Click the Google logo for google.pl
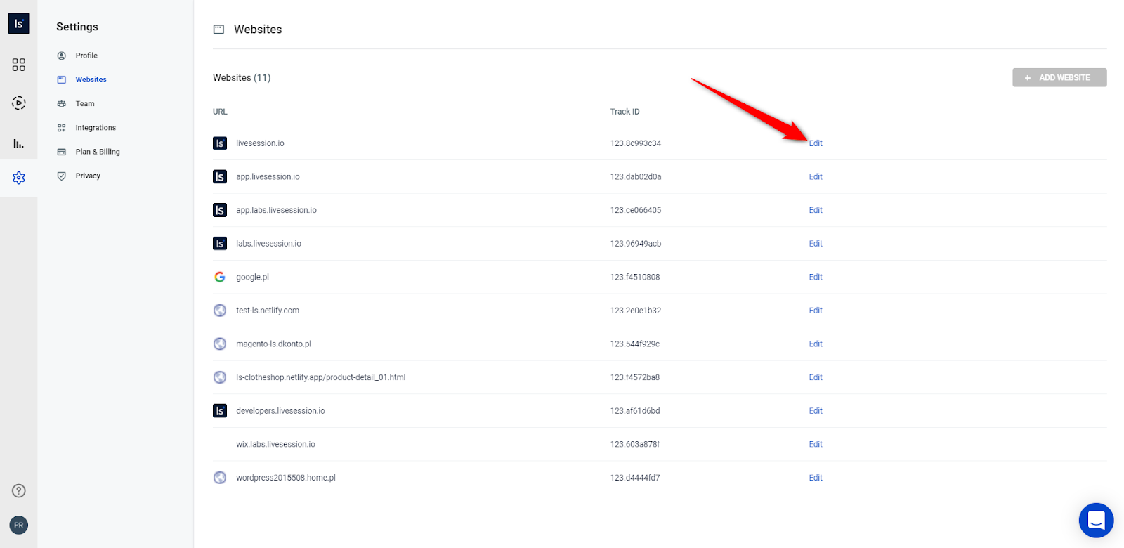This screenshot has height=548, width=1124. click(220, 277)
